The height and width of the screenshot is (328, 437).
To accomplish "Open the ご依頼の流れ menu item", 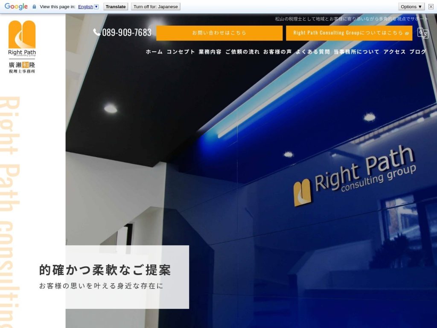I will click(242, 52).
